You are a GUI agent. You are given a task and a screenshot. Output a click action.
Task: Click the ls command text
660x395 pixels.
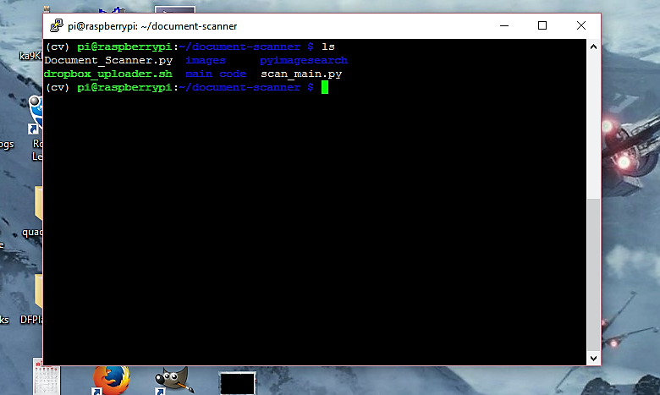[x=328, y=47]
